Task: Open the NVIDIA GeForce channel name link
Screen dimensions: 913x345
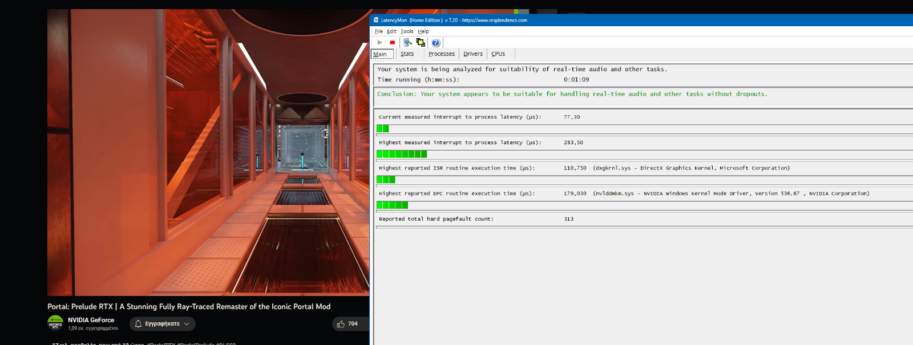Action: tap(91, 320)
